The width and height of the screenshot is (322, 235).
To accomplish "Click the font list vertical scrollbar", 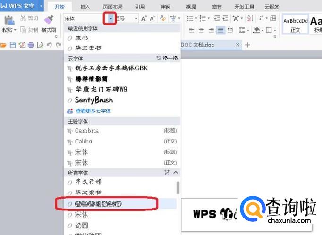I will [x=178, y=188].
